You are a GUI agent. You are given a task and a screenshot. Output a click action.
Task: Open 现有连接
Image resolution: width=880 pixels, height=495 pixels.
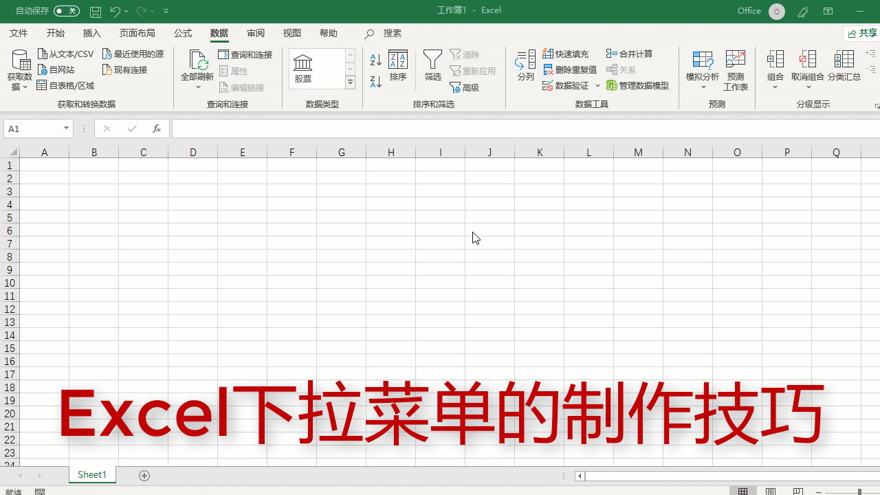tap(125, 69)
